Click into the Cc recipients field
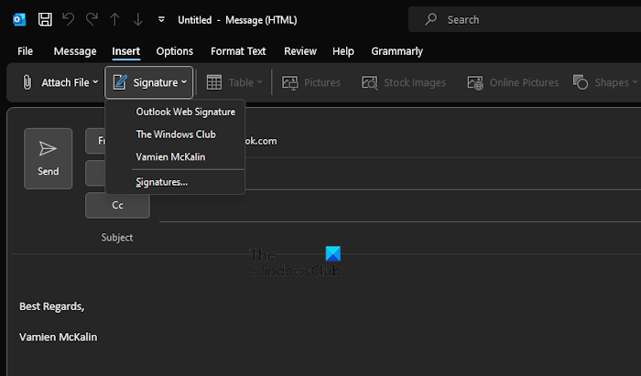Image resolution: width=641 pixels, height=376 pixels. tap(400, 206)
